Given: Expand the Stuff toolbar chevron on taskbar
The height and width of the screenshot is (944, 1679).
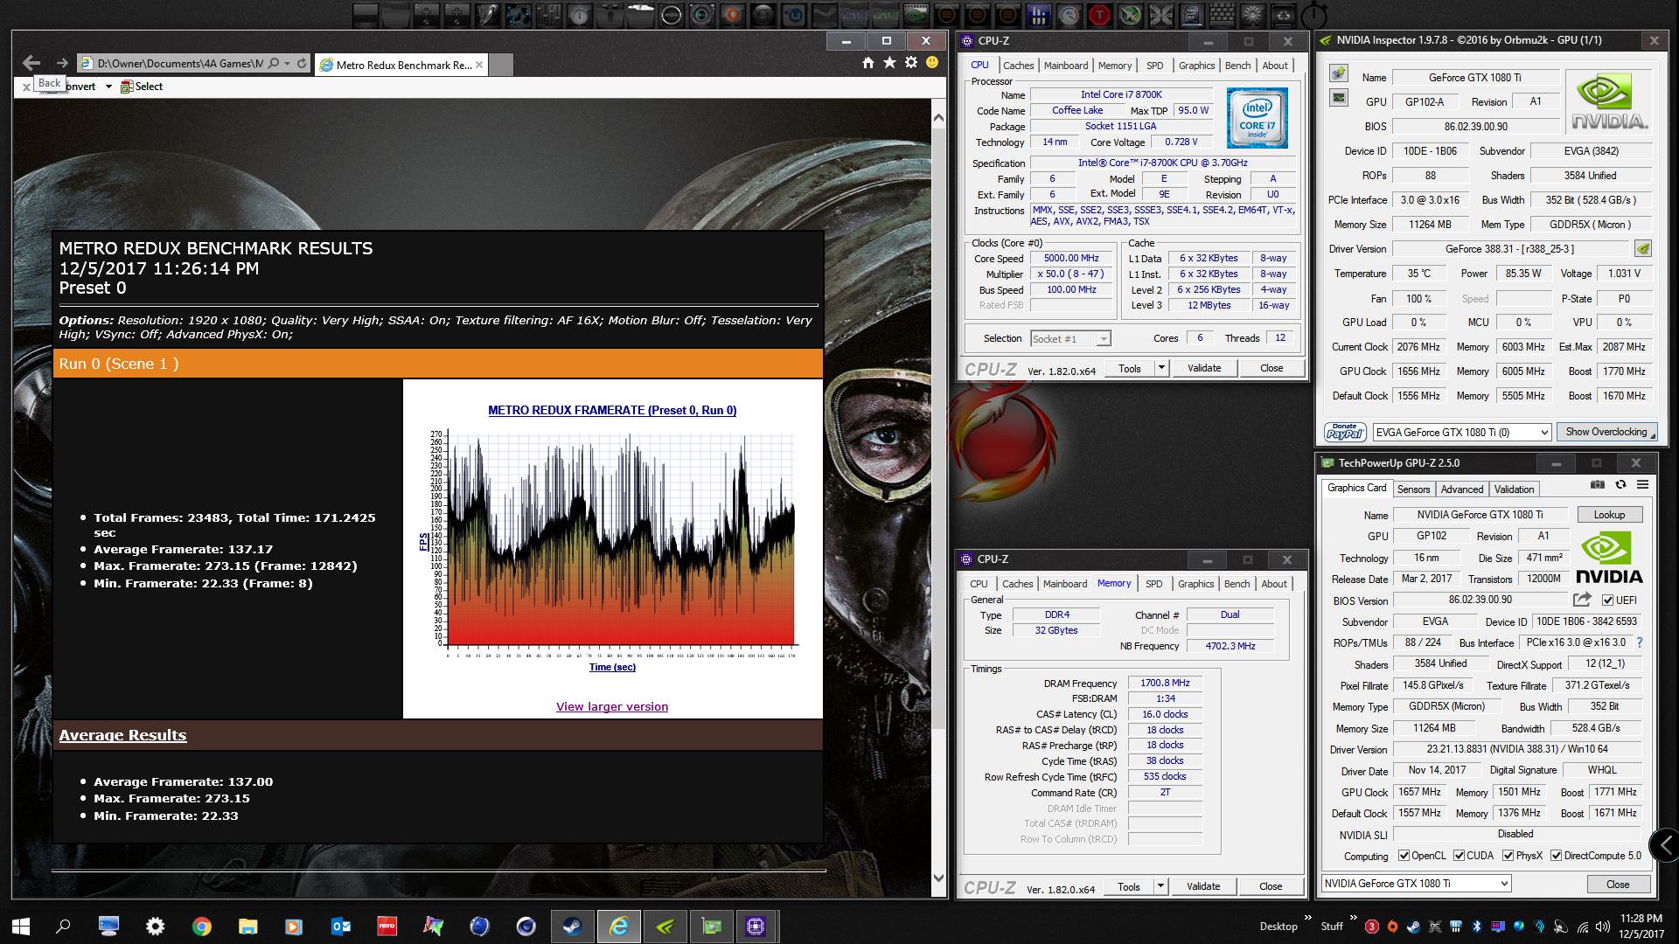Looking at the screenshot, I should click(1353, 919).
